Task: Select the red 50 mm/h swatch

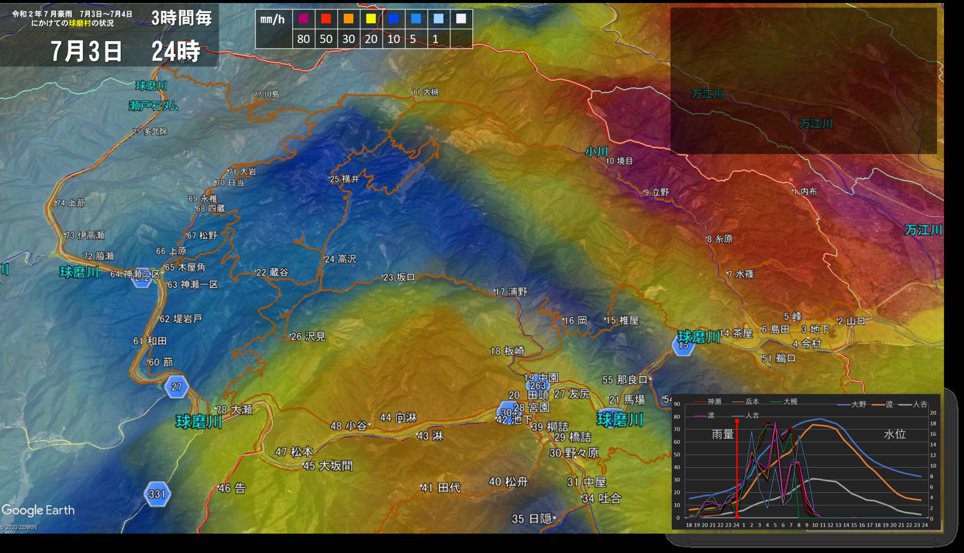Action: [x=326, y=19]
